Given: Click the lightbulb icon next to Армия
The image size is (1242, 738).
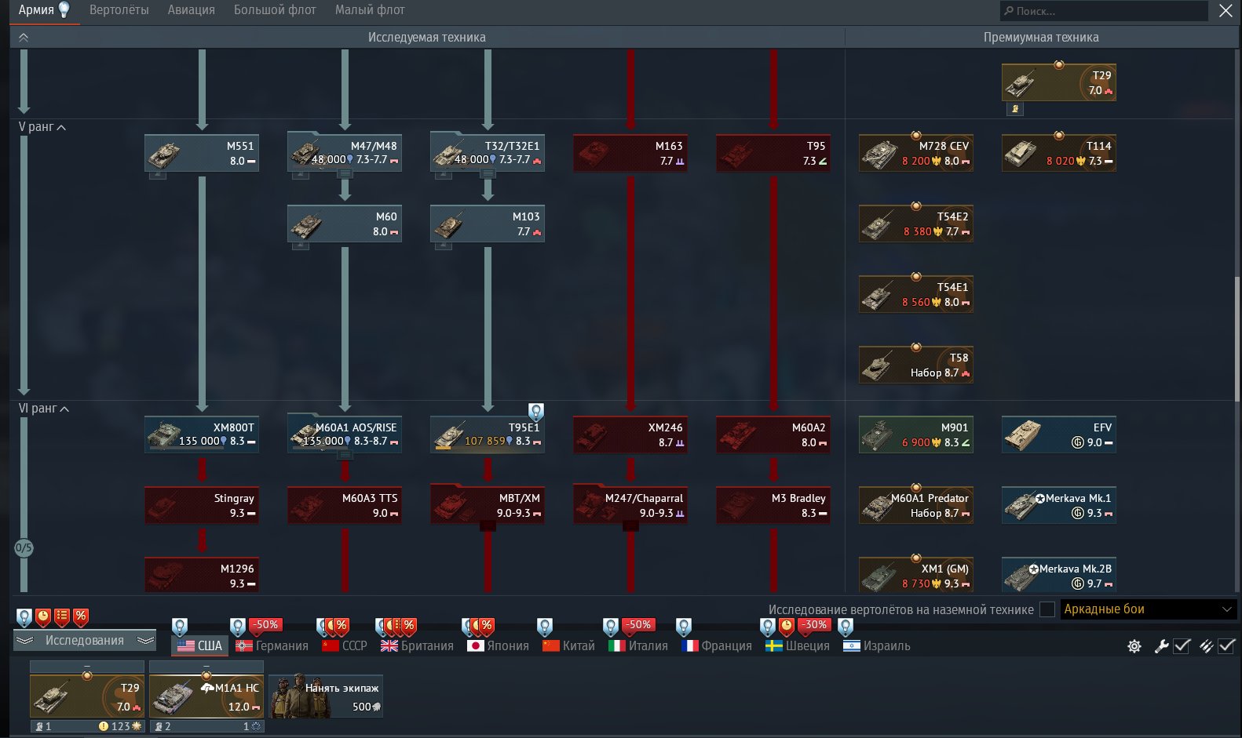Looking at the screenshot, I should (64, 9).
